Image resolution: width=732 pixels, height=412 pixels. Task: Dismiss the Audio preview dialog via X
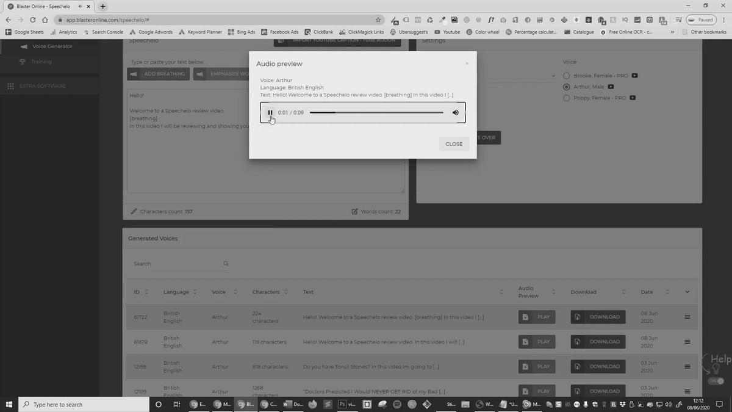467,63
